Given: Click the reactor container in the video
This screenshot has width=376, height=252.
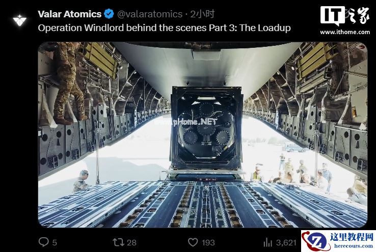Looking at the screenshot, I should coord(206,128).
